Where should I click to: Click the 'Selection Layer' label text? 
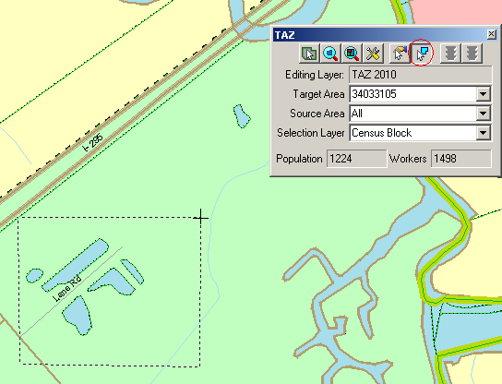pyautogui.click(x=311, y=133)
